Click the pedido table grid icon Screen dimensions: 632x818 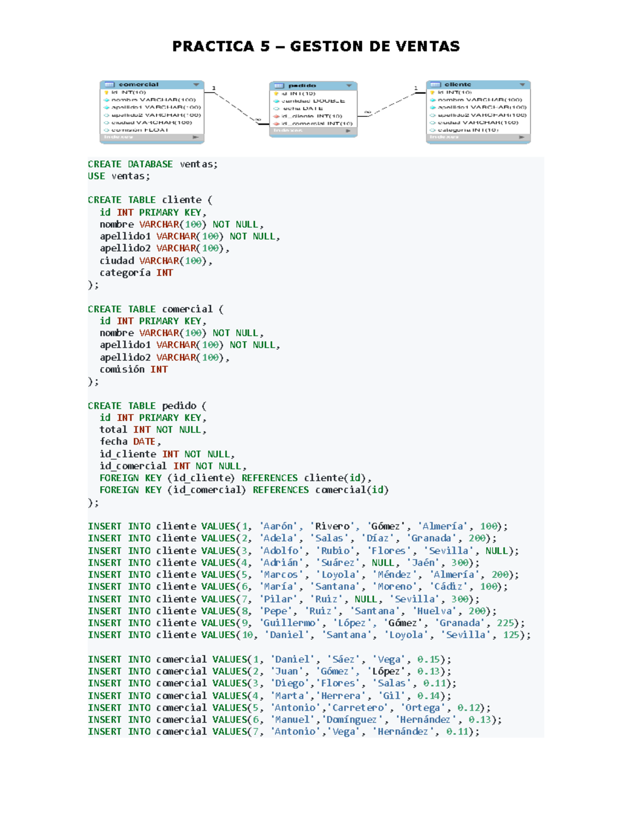pyautogui.click(x=279, y=85)
